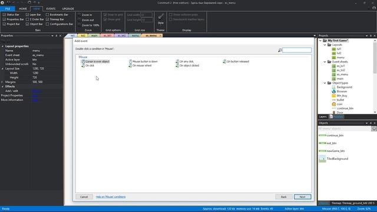The height and width of the screenshot is (212, 377).
Task: Select the Background object icon in Projects tree
Action: coord(334,87)
